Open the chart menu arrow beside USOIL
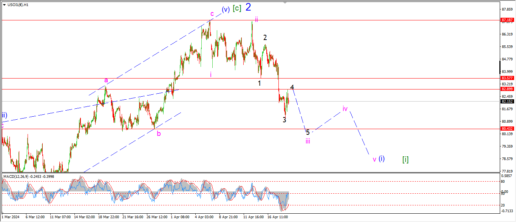516x222 pixels. 4,5
